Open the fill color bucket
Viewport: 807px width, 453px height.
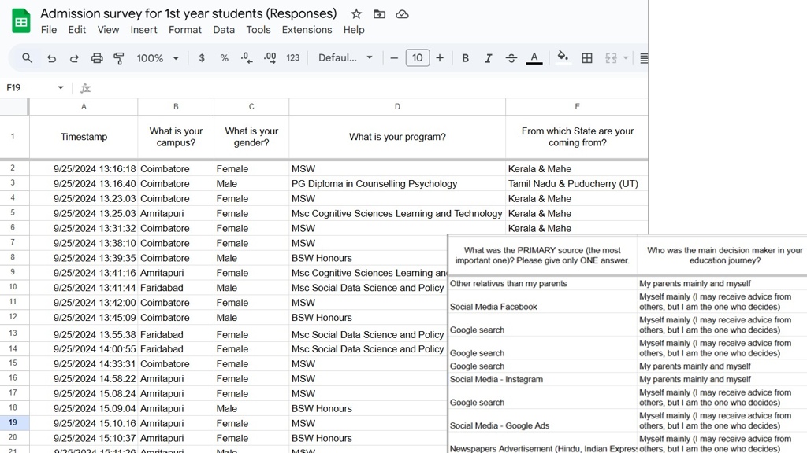click(563, 57)
